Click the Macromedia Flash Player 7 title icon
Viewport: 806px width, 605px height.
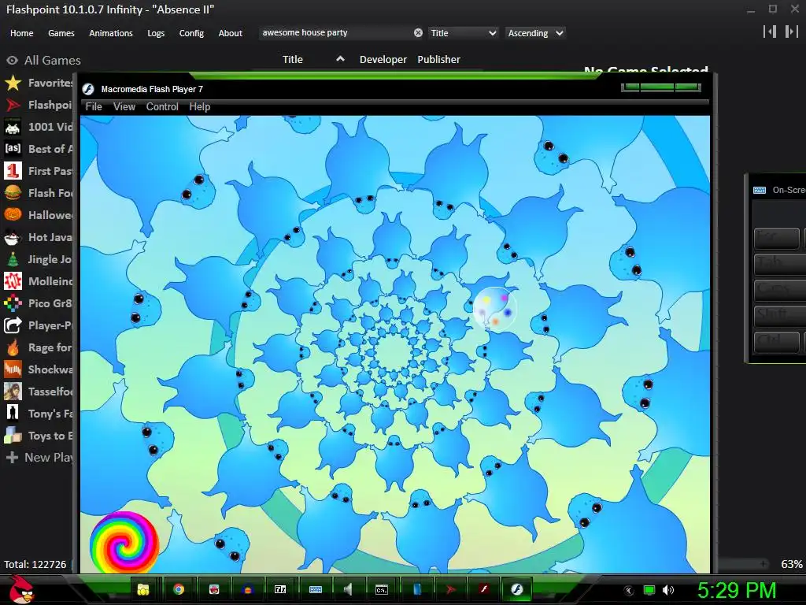pos(88,89)
